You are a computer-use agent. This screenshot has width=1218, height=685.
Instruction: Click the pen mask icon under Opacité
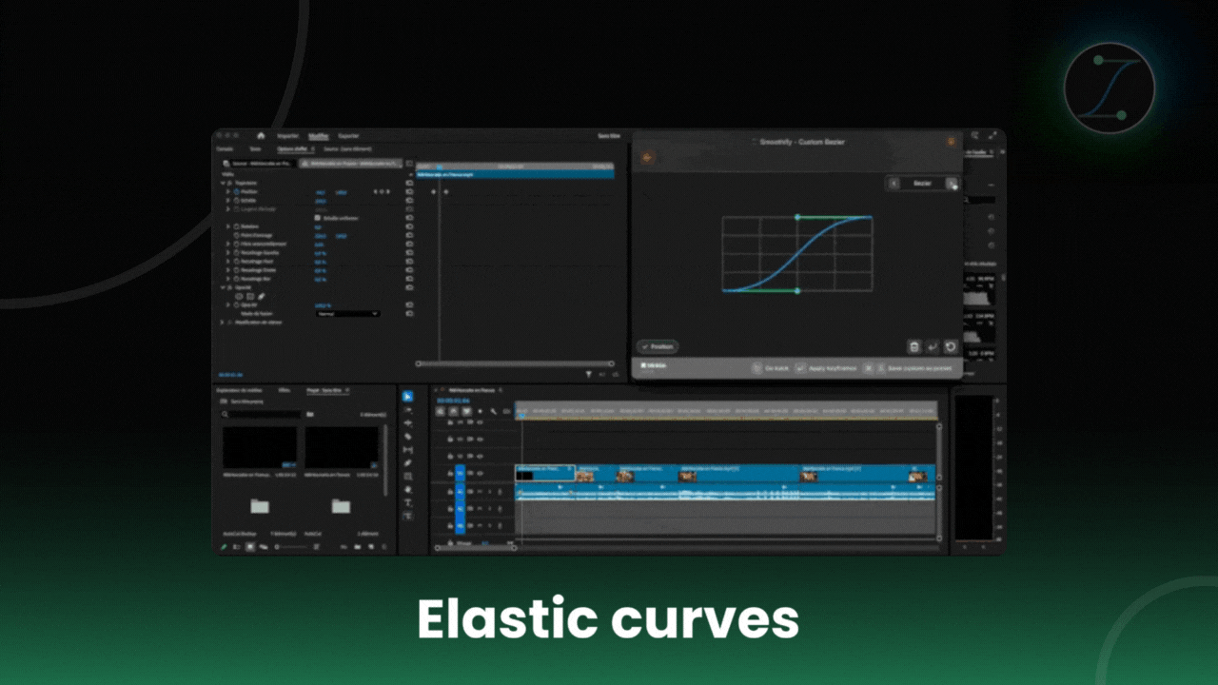(261, 296)
